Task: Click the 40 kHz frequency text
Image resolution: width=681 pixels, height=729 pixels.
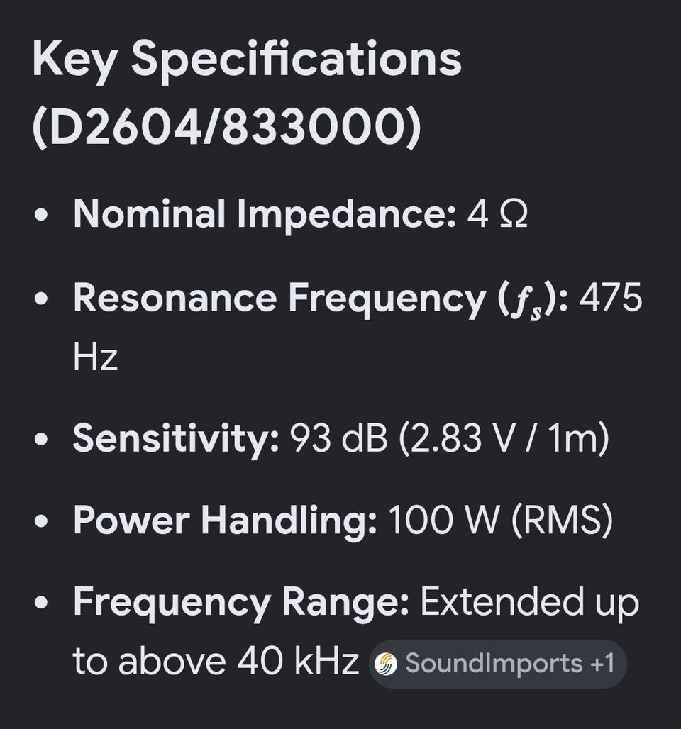Action: [298, 661]
